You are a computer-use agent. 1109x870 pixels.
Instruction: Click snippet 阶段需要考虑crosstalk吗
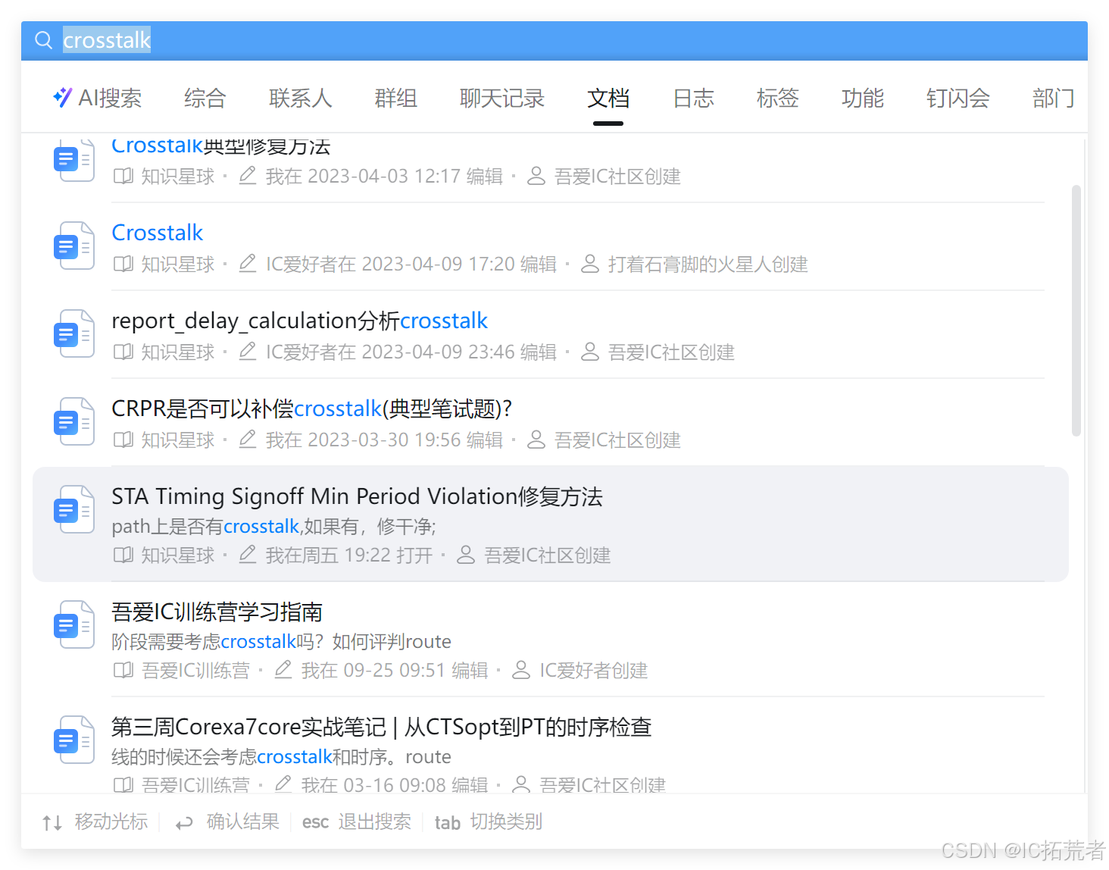click(x=281, y=642)
